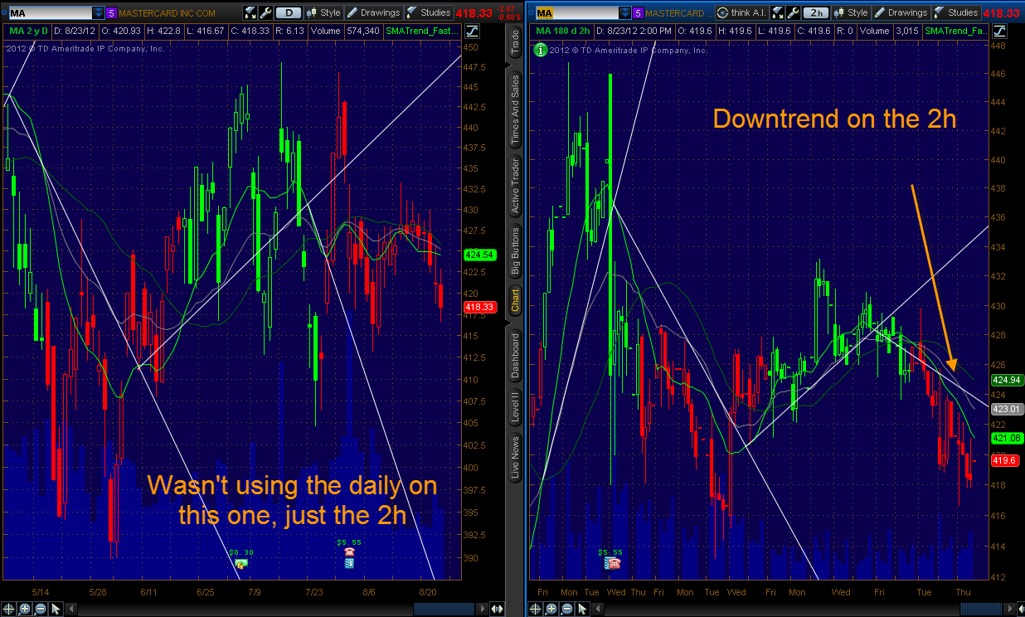Image resolution: width=1025 pixels, height=617 pixels.
Task: Click the $0.30 dividend marker icon in left chart
Action: click(x=241, y=563)
